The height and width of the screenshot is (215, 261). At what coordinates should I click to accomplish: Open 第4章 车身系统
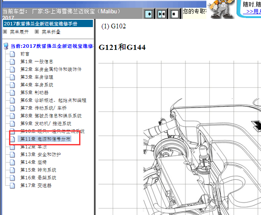37,85
